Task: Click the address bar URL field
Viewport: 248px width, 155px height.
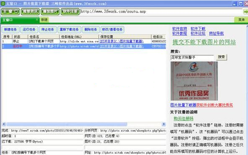Action: click(161, 12)
